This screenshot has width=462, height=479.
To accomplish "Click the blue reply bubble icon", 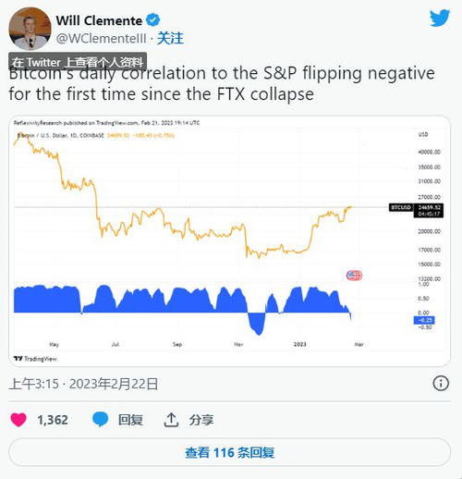I will (x=101, y=419).
